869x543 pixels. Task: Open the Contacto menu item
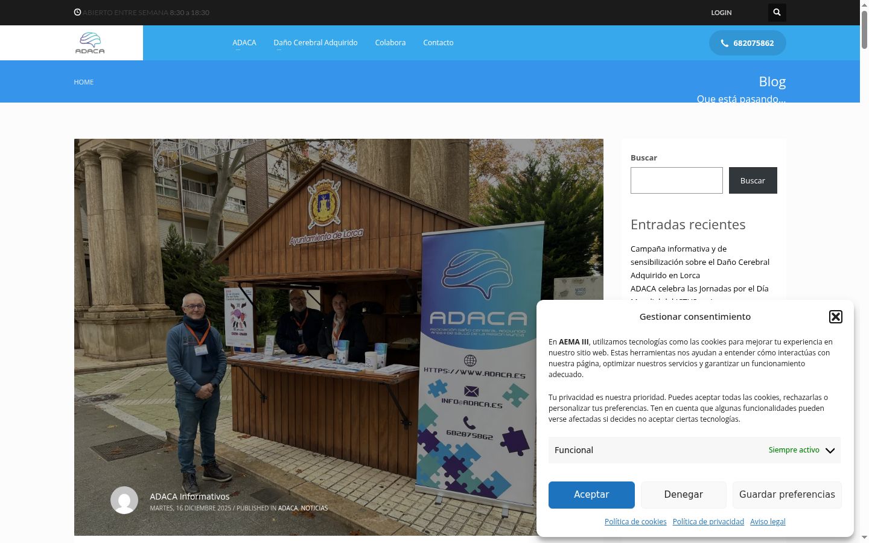438,43
